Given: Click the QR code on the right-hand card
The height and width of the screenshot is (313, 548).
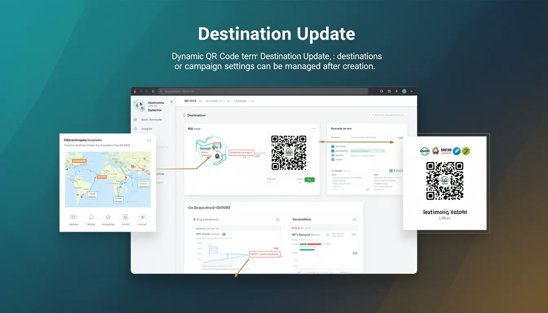Looking at the screenshot, I should [x=445, y=181].
